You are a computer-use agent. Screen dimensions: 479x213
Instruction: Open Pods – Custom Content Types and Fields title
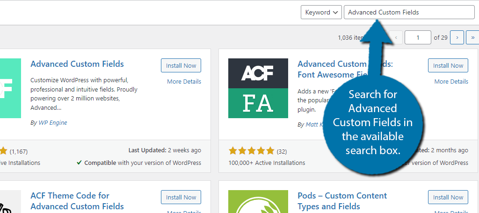342,201
